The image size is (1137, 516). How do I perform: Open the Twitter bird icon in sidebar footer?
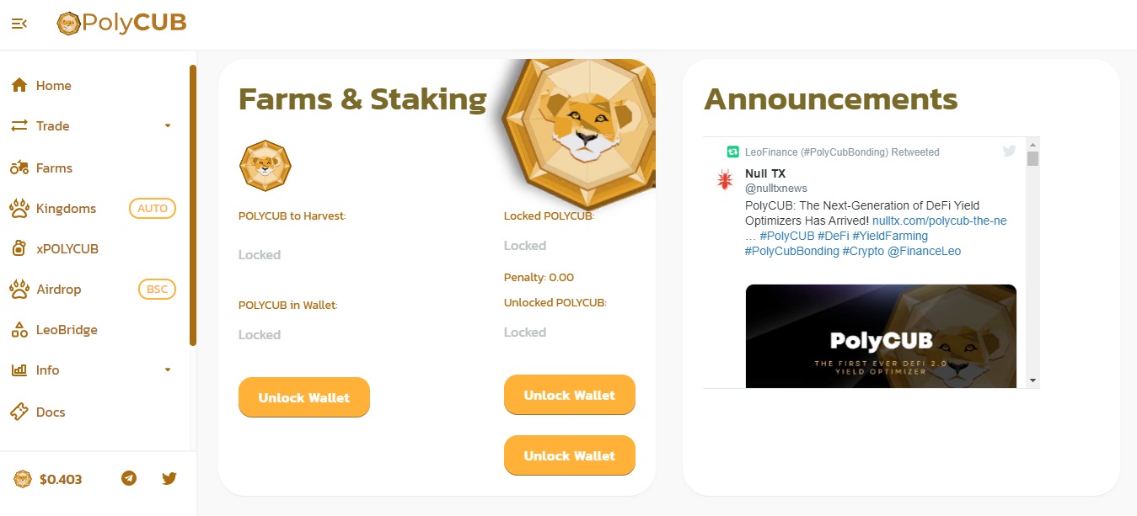(169, 478)
